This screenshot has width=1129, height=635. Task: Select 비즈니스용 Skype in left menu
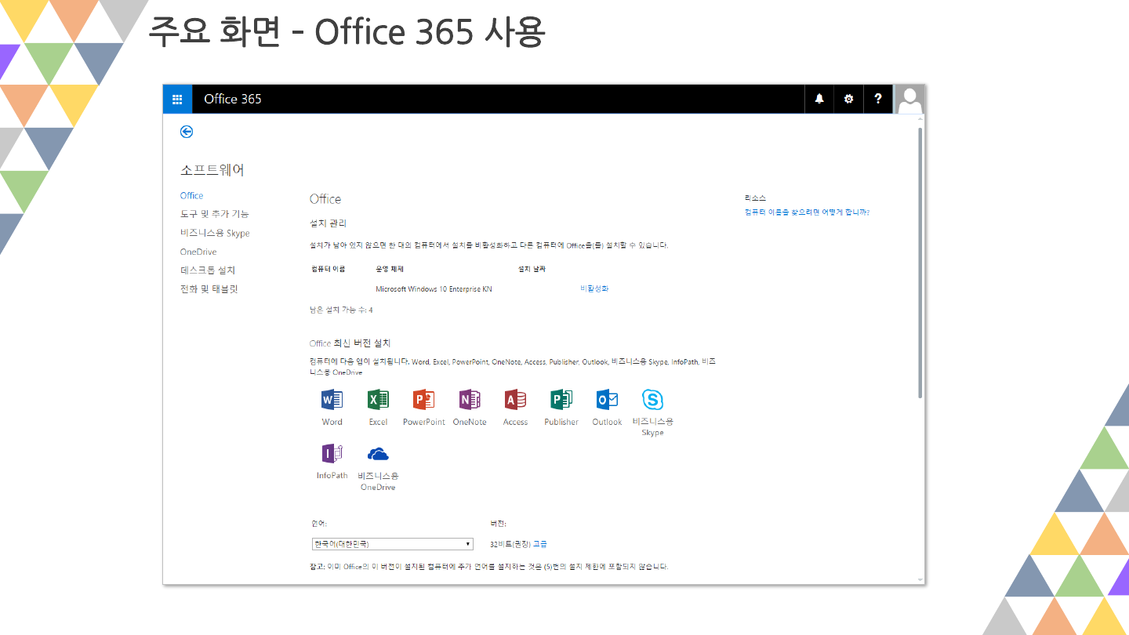point(215,233)
